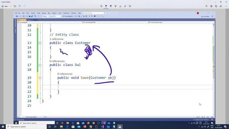Click the 17:32 clock on the live taskbar
The image size is (229, 129).
coord(219,126)
